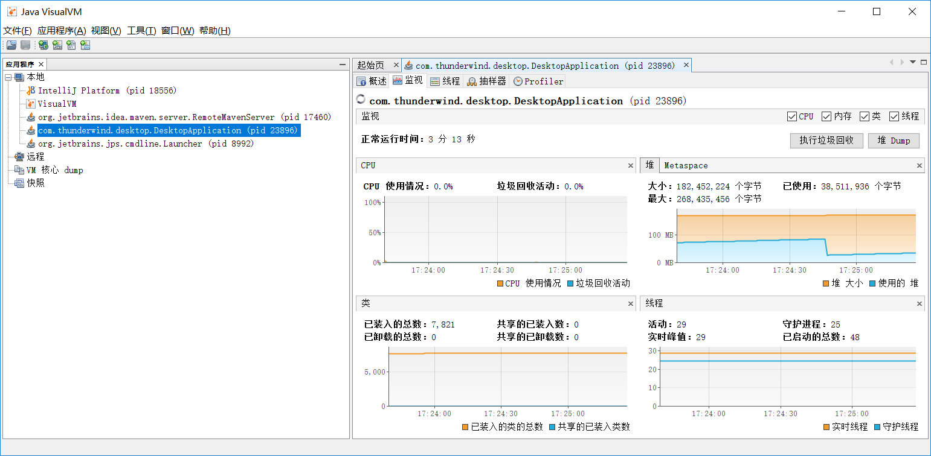Click Java icon of jps.cmdline.Launcher process
Screen dimensions: 931x456
tap(31, 144)
